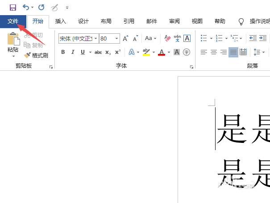Open the 文件 (File) menu
The width and height of the screenshot is (270, 203).
click(13, 21)
